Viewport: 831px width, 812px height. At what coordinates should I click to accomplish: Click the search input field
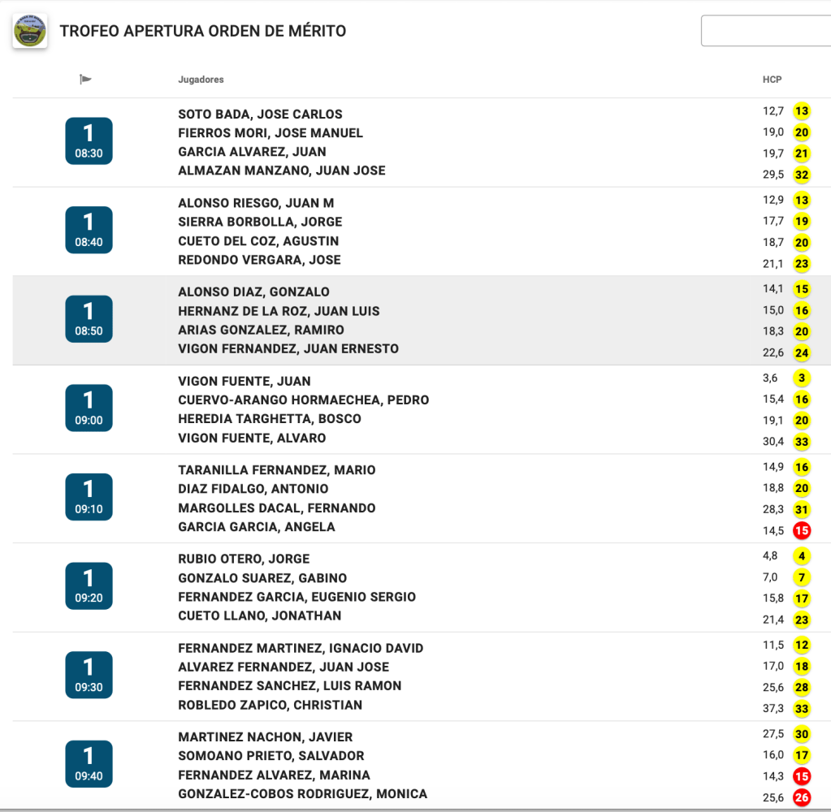(x=765, y=32)
